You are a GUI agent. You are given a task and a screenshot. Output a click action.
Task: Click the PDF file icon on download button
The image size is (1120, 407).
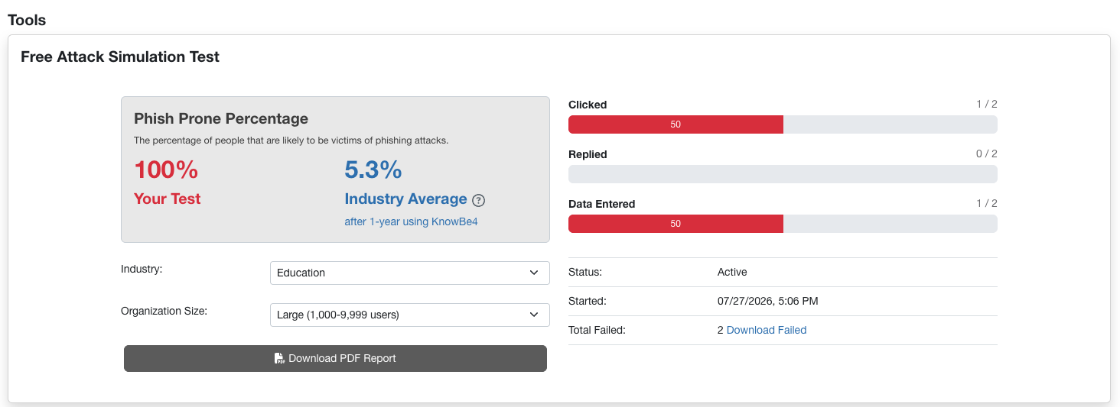click(279, 358)
